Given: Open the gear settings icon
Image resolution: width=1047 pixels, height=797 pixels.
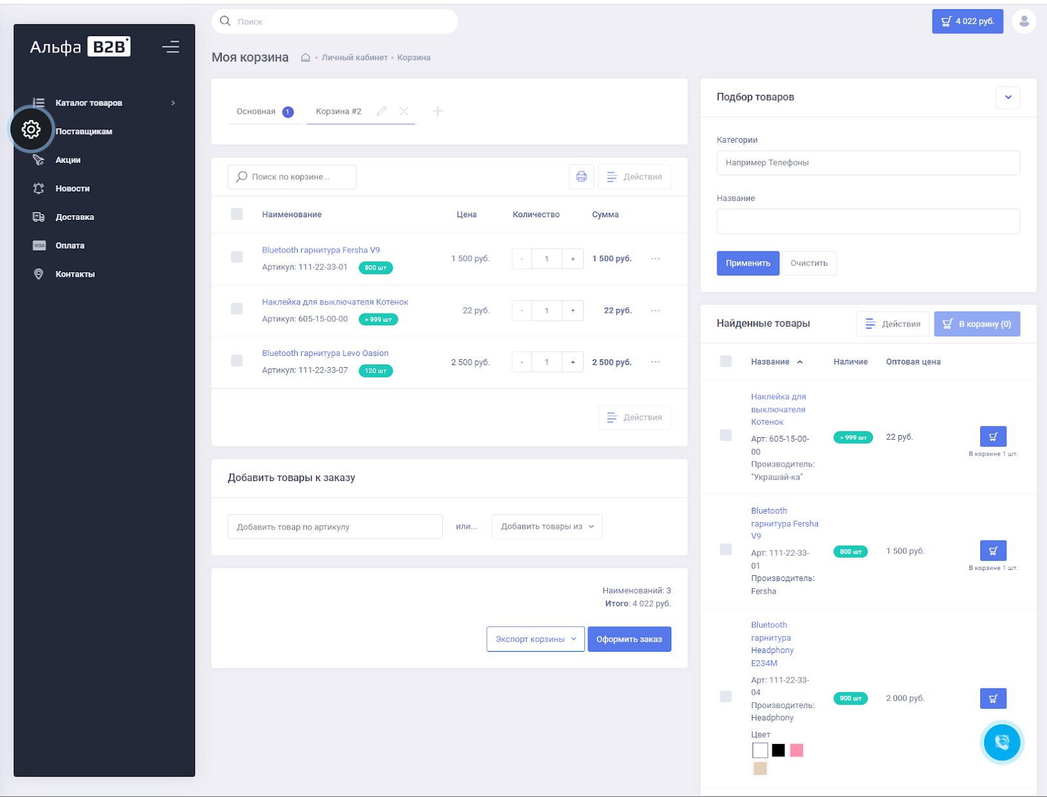Looking at the screenshot, I should 31,130.
